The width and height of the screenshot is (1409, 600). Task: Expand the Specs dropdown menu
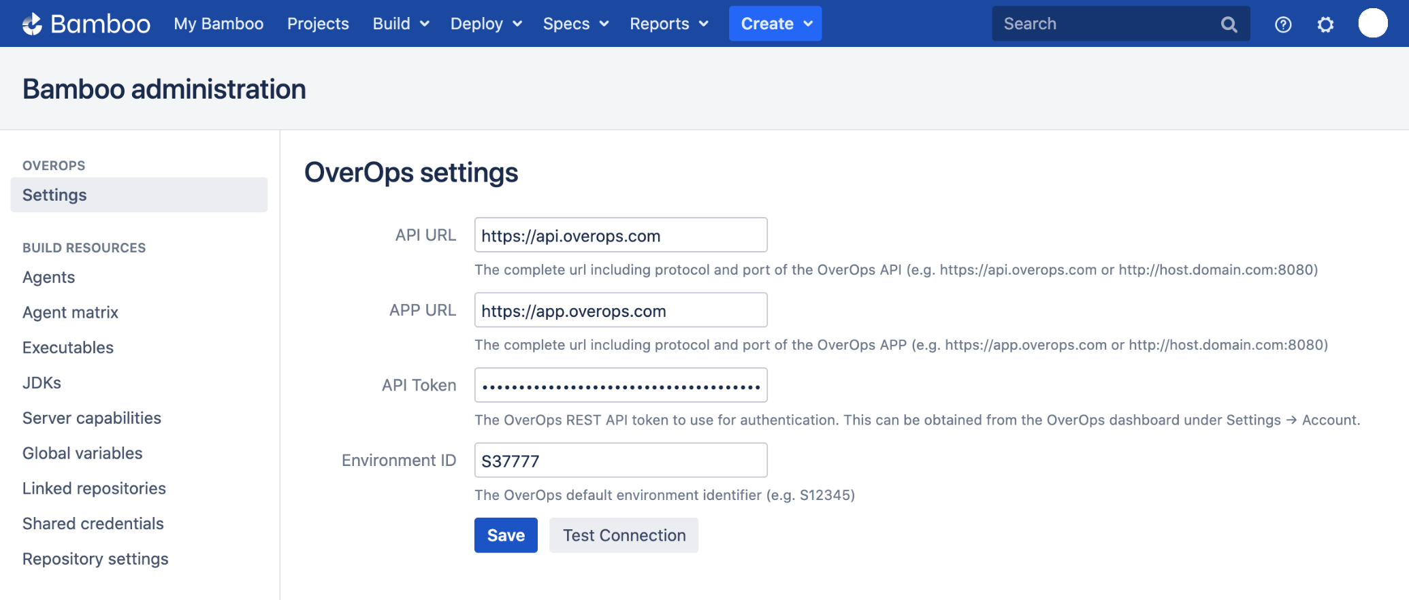click(x=576, y=24)
